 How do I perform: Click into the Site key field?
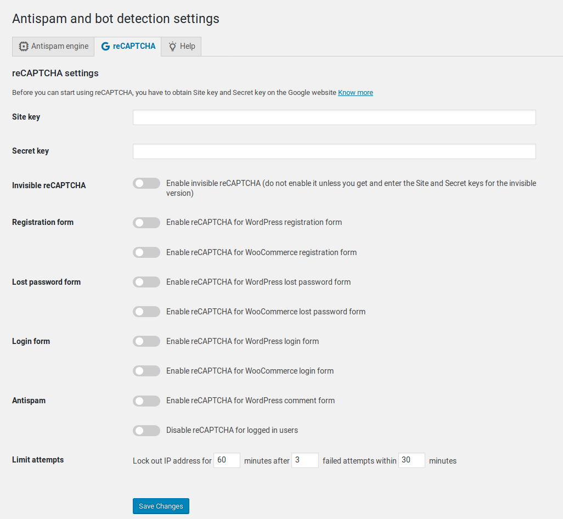[x=334, y=117]
